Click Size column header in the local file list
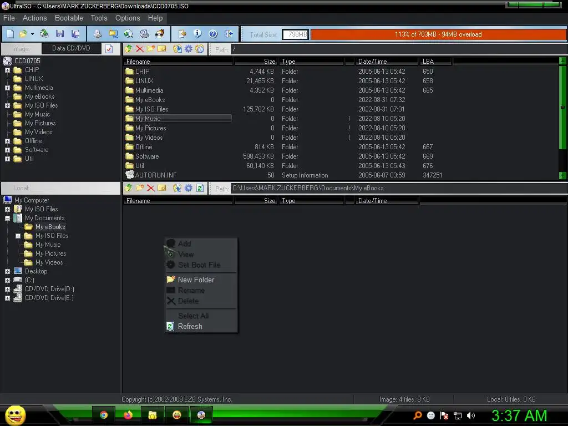 coord(256,201)
